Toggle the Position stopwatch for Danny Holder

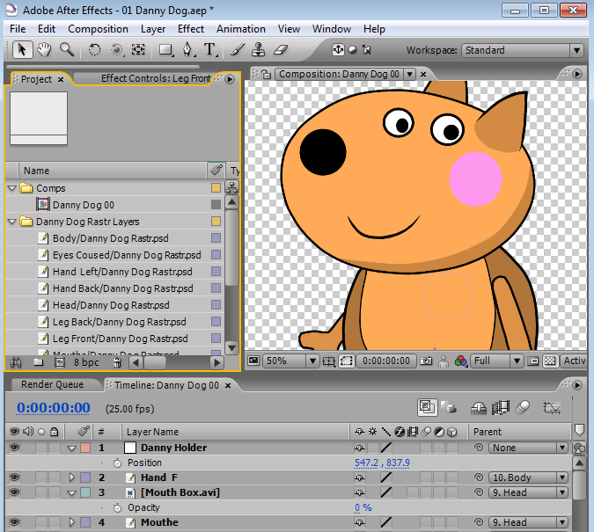pyautogui.click(x=117, y=463)
